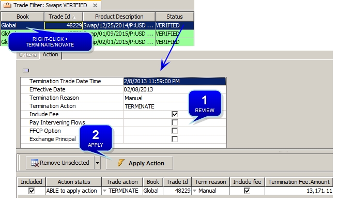Open the Remove Unselected dropdown arrow
Image resolution: width=338 pixels, height=203 pixels.
(98, 163)
